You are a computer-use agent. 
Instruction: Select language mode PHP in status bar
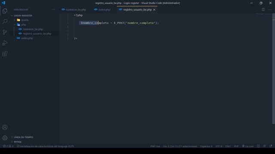236,146
